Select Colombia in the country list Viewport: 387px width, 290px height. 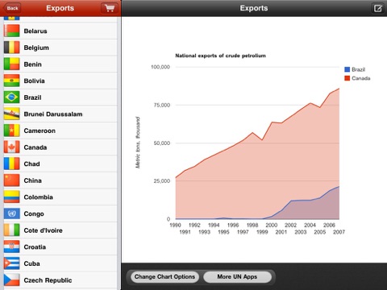60,197
